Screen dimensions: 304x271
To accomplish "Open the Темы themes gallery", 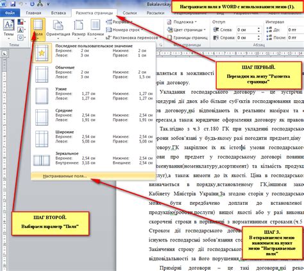I will click(9, 30).
